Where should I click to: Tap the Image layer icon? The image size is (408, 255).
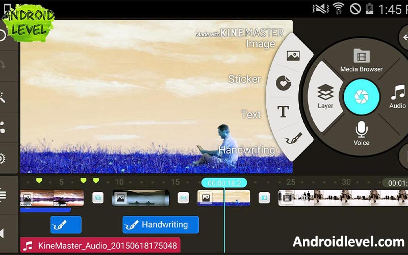(293, 56)
